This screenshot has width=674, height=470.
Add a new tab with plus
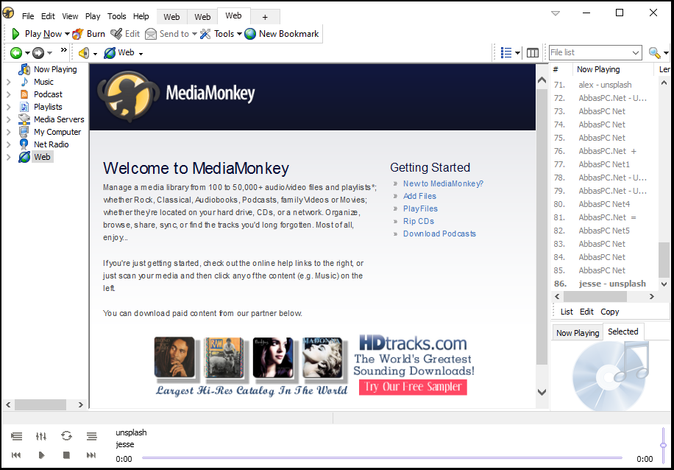tap(265, 17)
